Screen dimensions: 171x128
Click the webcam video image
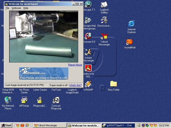pos(44,37)
